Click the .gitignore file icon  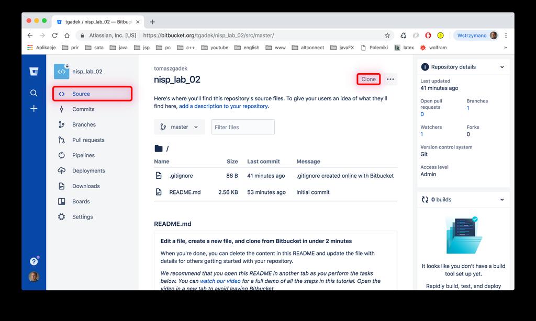pos(159,176)
